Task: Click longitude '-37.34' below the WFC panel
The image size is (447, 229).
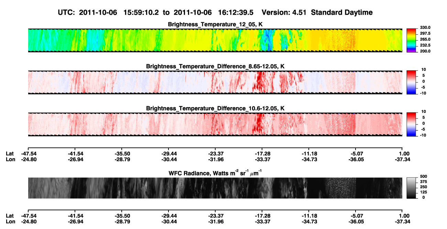Action: 402,221
